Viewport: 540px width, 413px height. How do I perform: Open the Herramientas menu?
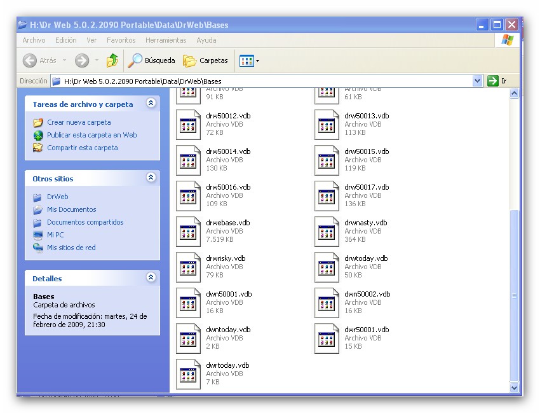click(x=165, y=40)
